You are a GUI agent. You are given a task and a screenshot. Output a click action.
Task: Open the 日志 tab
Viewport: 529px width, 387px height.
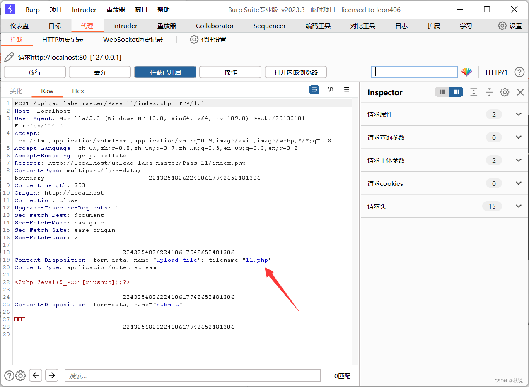click(401, 26)
